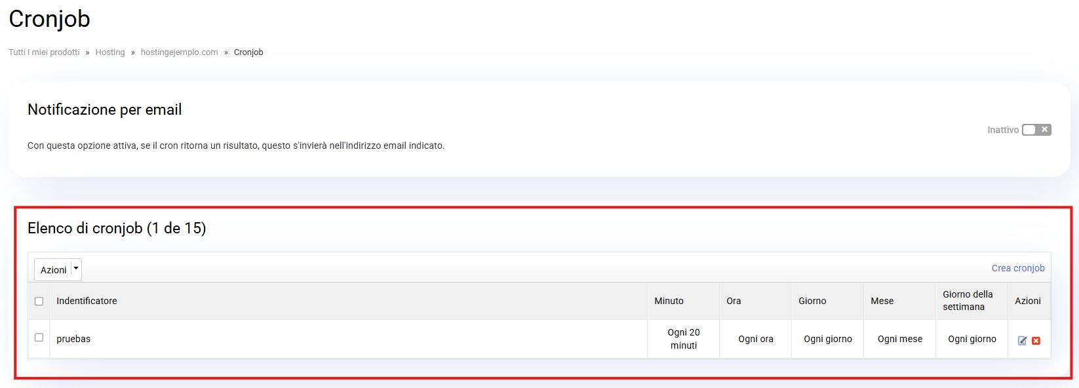Click the Mese column header
Viewport: 1079px width, 388px height.
[x=882, y=301]
